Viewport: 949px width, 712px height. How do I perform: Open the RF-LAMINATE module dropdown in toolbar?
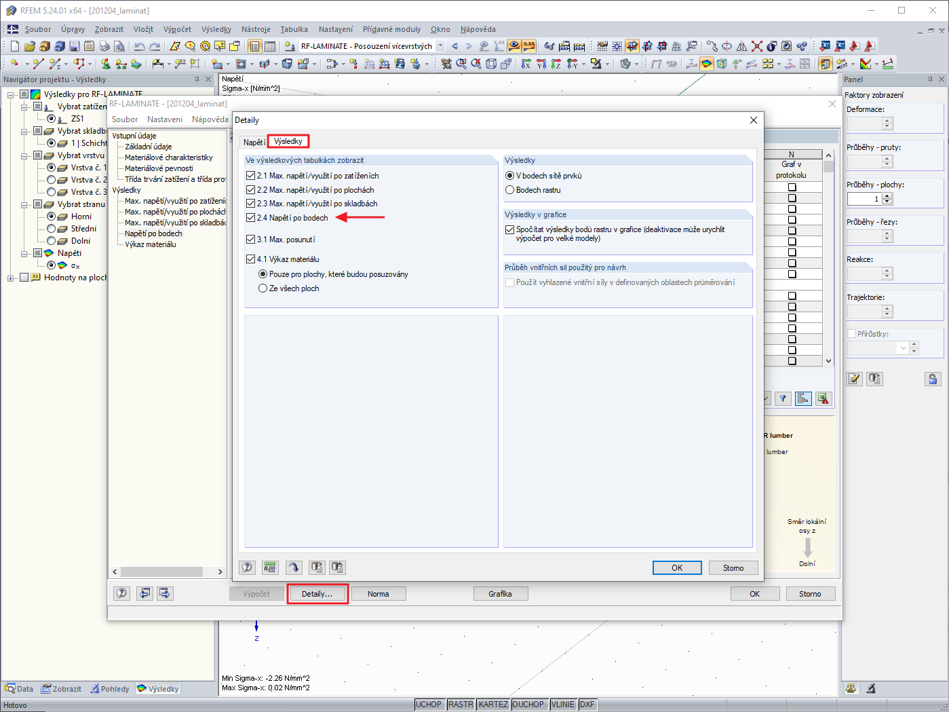coord(440,46)
